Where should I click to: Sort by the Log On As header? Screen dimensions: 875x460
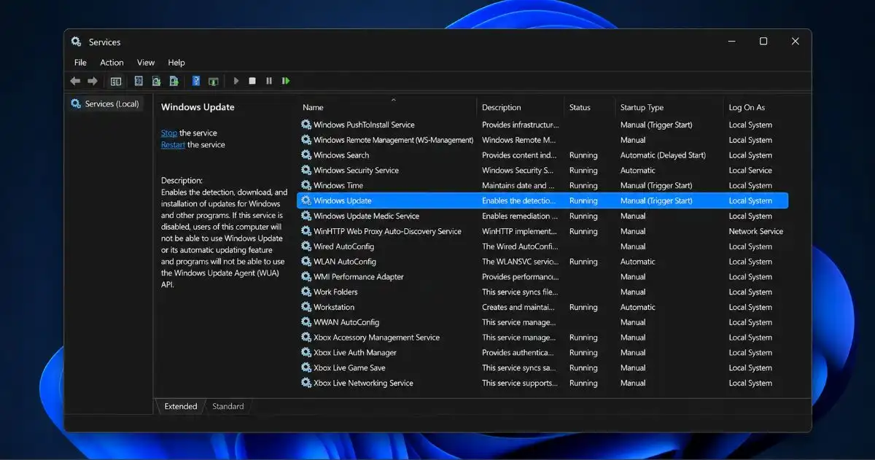(x=757, y=107)
